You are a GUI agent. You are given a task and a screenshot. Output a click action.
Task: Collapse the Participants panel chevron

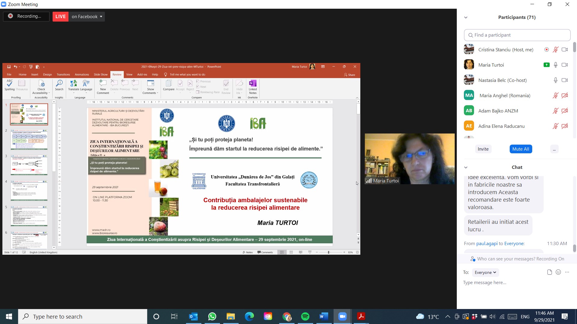pyautogui.click(x=466, y=17)
